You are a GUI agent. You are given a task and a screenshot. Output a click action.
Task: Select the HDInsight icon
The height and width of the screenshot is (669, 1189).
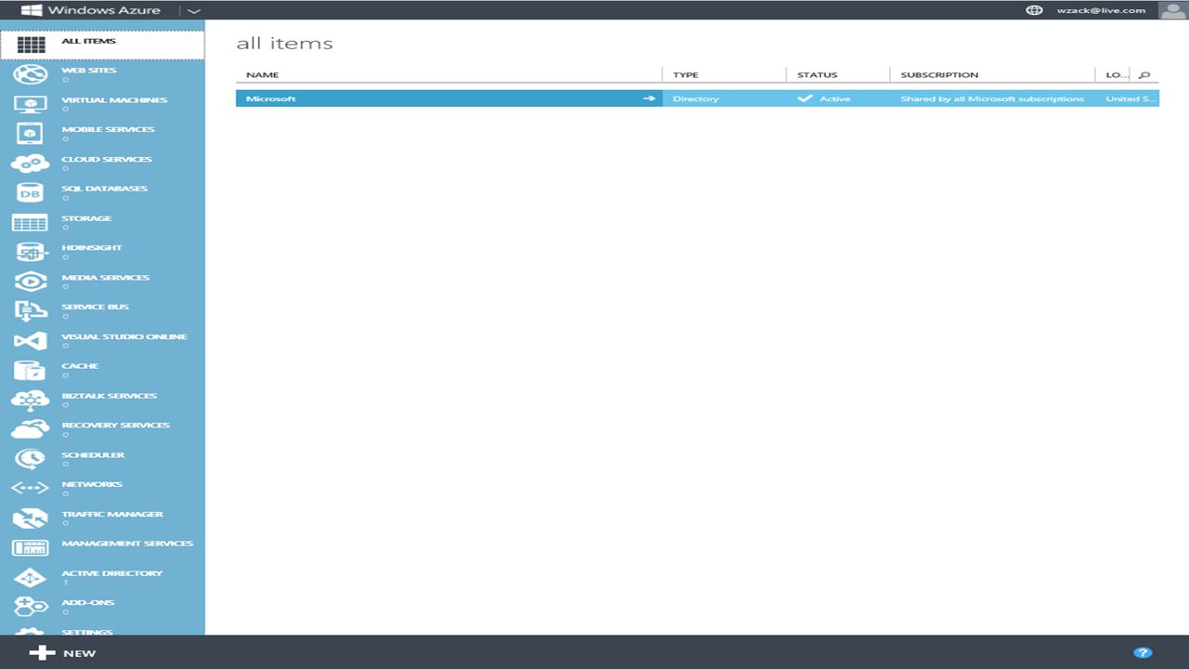[31, 252]
